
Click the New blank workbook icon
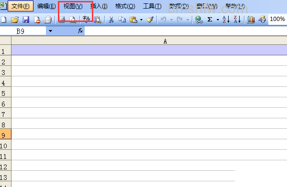coord(4,20)
